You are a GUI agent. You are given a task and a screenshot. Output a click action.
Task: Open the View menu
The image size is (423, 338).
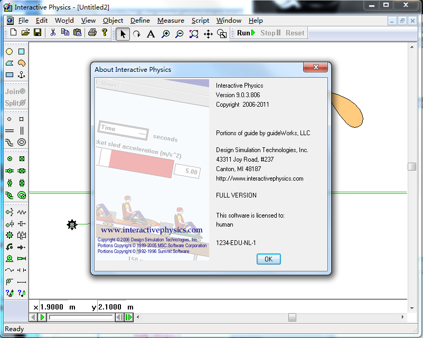pyautogui.click(x=88, y=21)
